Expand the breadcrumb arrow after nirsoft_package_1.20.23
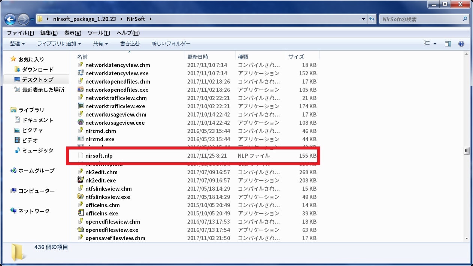 tap(122, 19)
